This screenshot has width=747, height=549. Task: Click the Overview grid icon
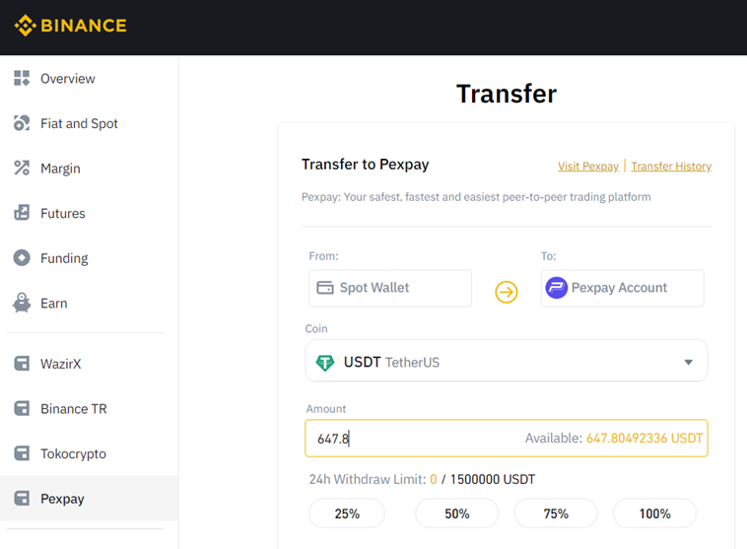click(x=22, y=78)
